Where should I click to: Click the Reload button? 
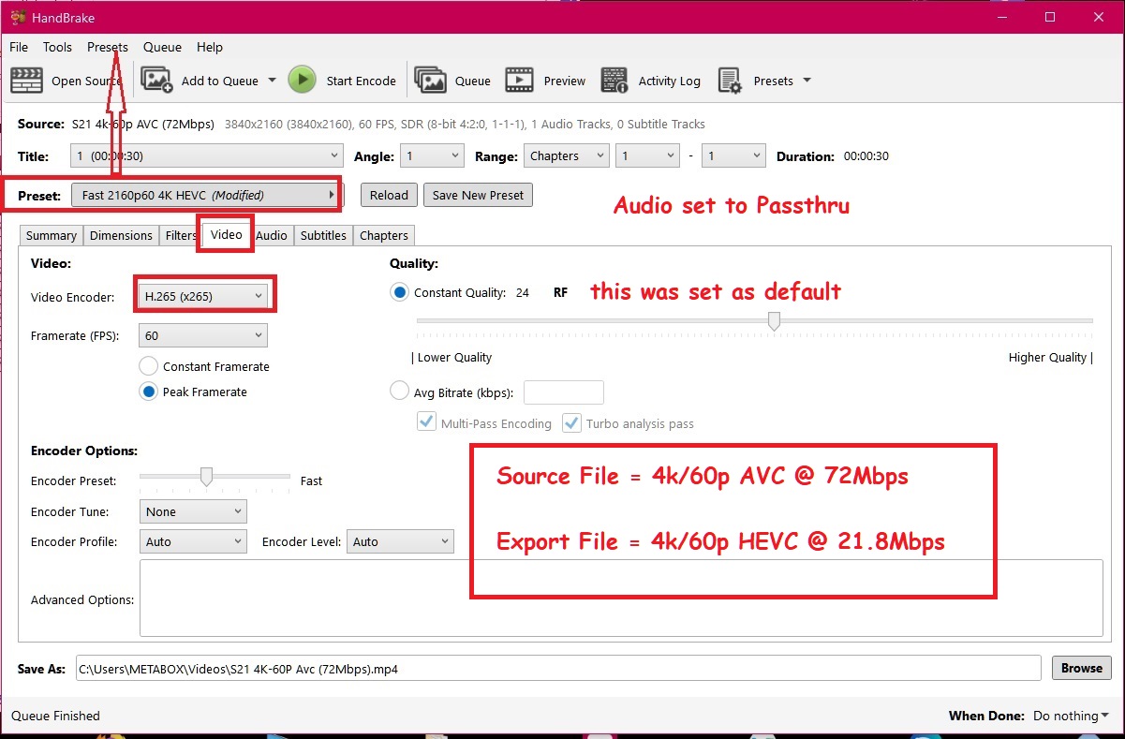[389, 195]
